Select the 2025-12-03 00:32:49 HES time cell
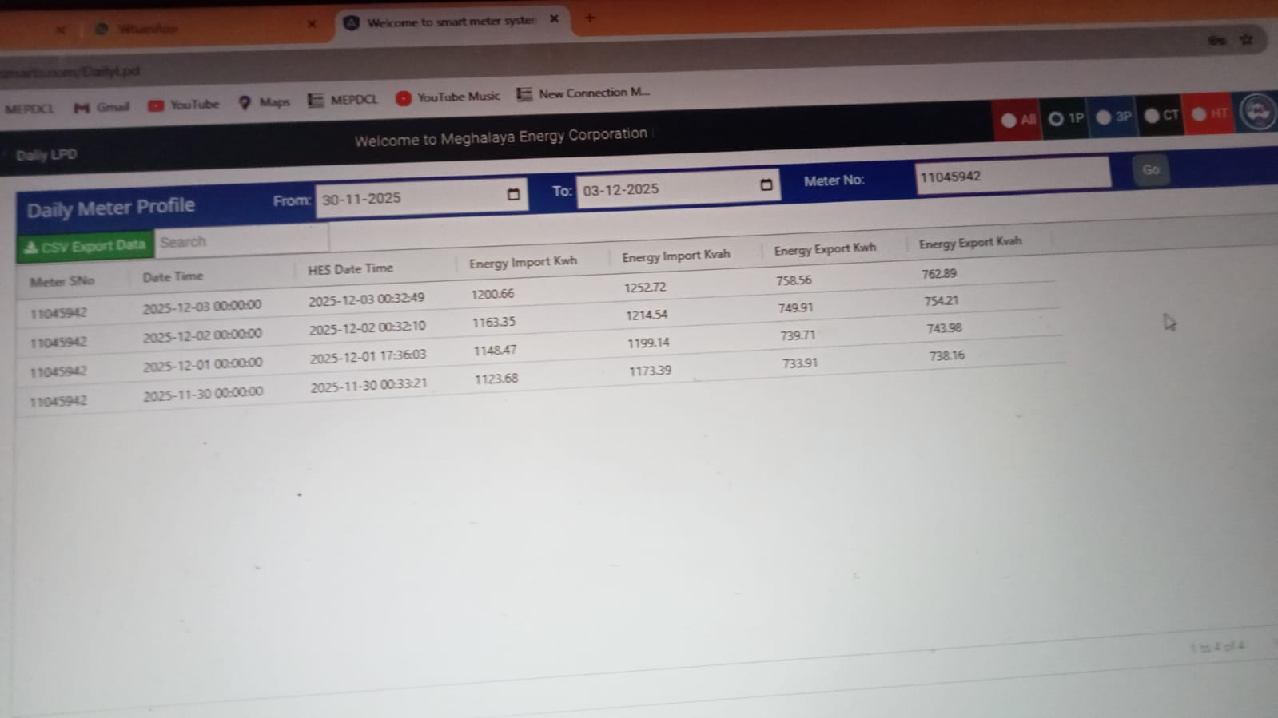This screenshot has width=1278, height=718. pos(367,299)
